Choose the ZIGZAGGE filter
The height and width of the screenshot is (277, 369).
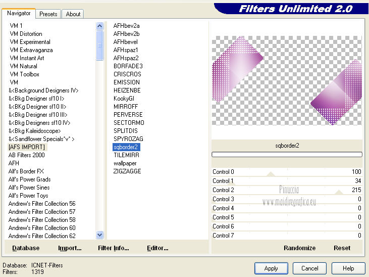tap(127, 171)
